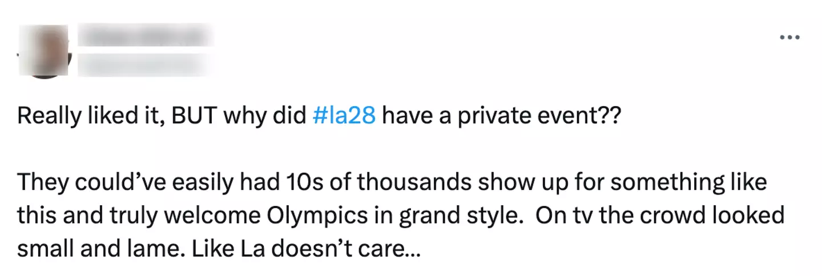Viewport: 822px width, 276px height.
Task: Click the text "have a private event??"
Action: point(499,116)
